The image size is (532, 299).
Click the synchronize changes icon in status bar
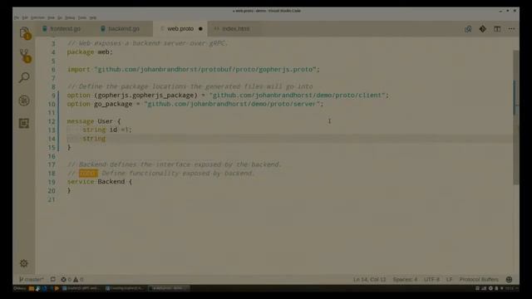53,279
